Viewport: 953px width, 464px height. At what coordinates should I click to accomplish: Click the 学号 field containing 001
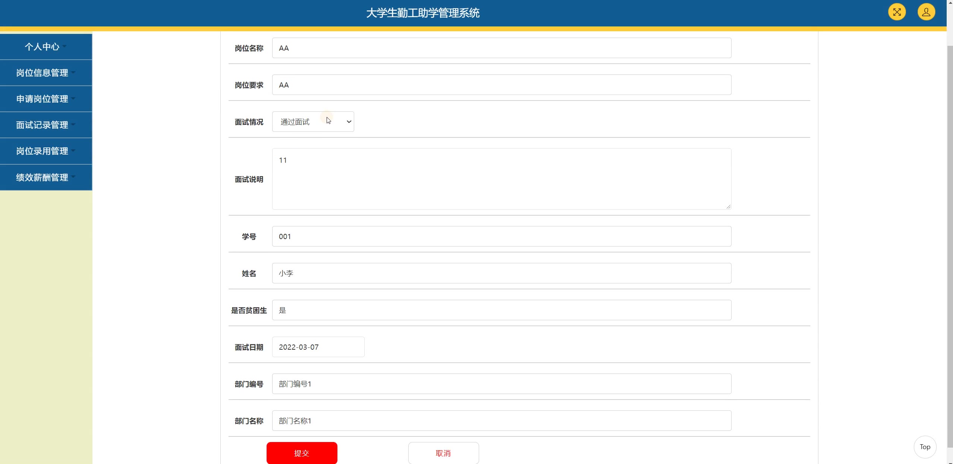click(501, 236)
